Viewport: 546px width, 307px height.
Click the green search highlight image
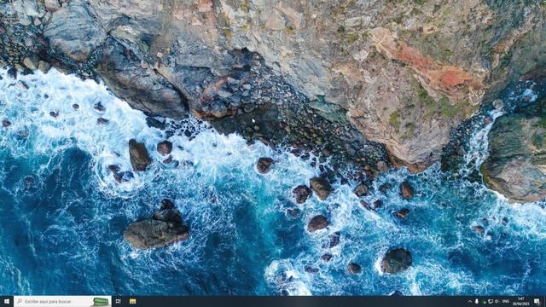(x=101, y=302)
